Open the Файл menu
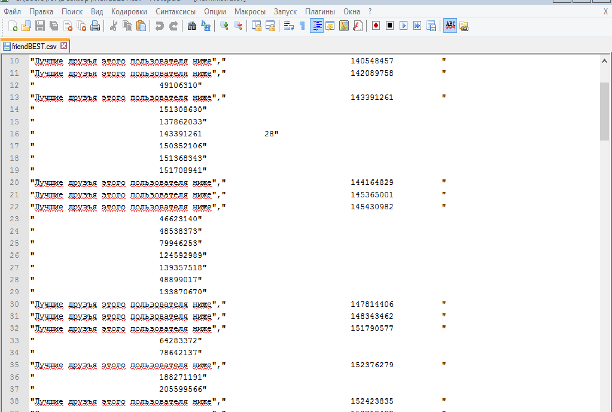 click(x=12, y=12)
